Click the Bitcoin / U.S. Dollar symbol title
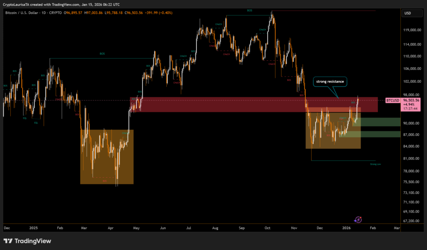This screenshot has width=427, height=250. coord(24,13)
